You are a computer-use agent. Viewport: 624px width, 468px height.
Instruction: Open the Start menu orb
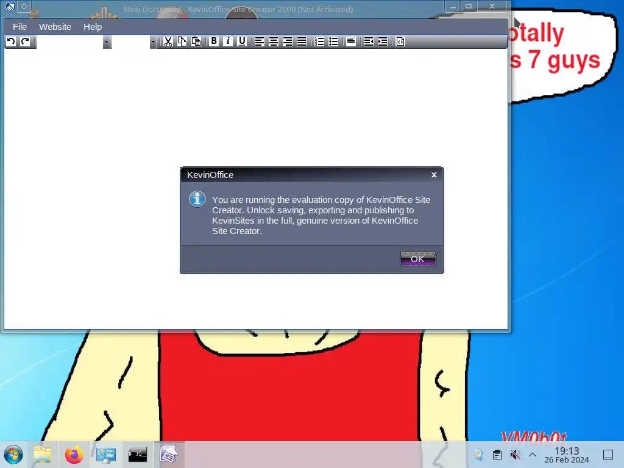pos(13,455)
